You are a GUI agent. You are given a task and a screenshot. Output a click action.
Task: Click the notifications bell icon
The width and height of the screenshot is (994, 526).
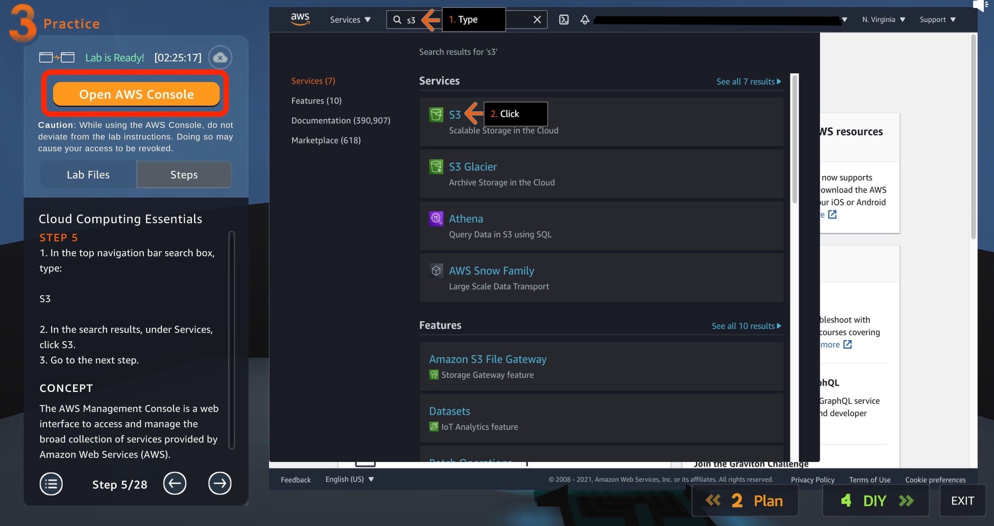tap(584, 20)
